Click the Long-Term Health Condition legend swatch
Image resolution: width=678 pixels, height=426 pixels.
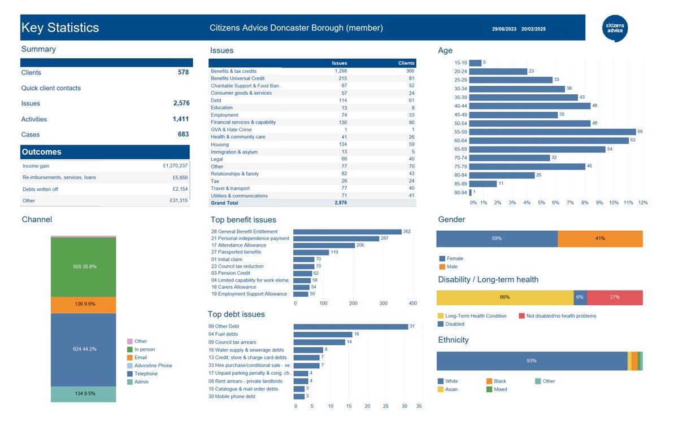441,316
